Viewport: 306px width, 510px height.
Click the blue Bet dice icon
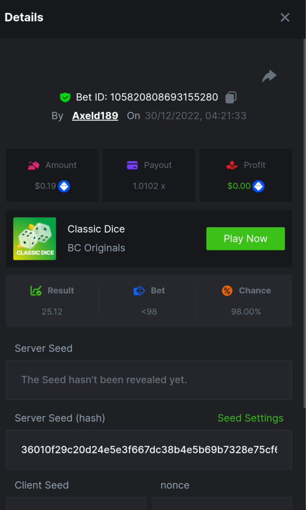tap(139, 291)
